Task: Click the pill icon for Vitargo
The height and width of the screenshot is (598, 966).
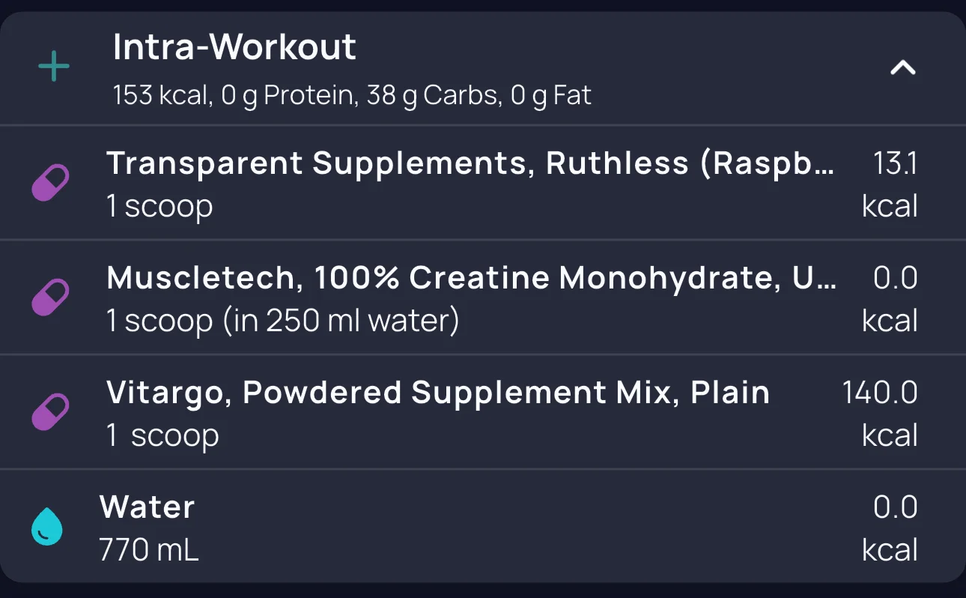Action: pos(51,412)
